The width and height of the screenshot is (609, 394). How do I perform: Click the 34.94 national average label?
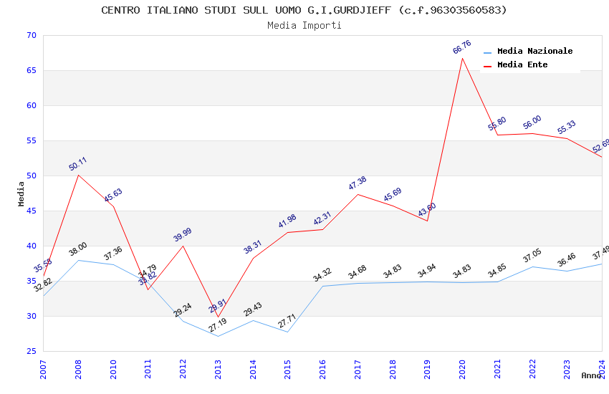click(x=427, y=271)
